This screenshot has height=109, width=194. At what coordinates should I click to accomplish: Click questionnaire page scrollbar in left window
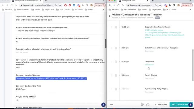pos(105,44)
